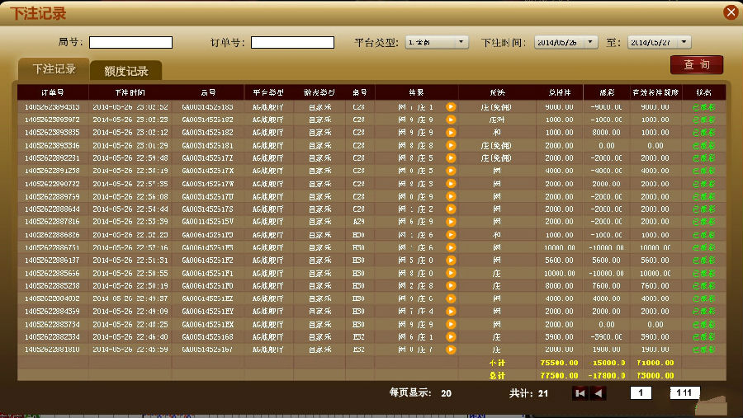Play replay for the 23:02:52 bet row

coord(451,107)
